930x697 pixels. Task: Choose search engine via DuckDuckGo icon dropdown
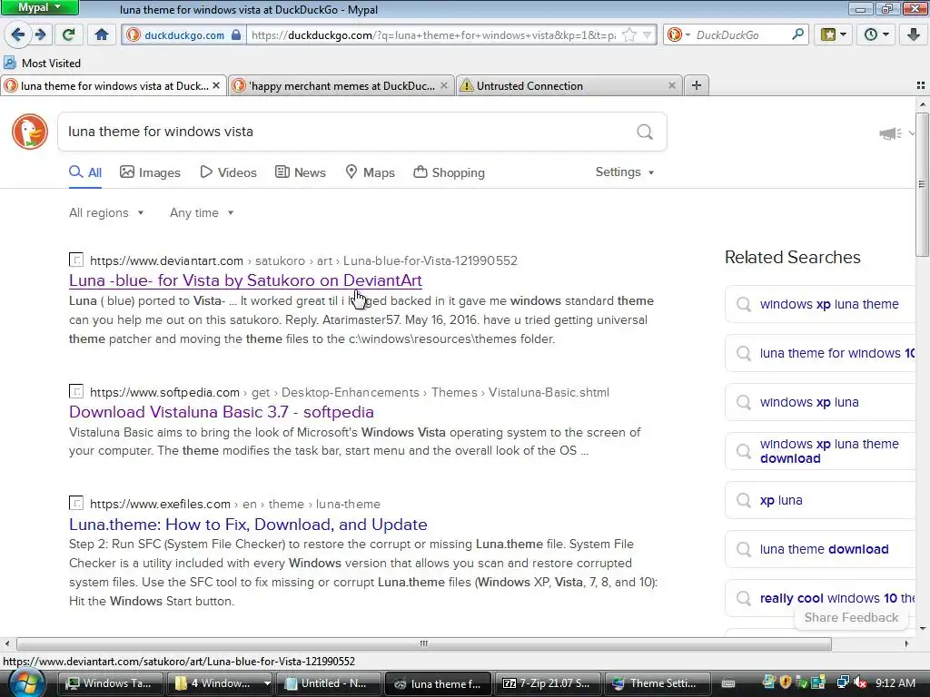coord(678,35)
